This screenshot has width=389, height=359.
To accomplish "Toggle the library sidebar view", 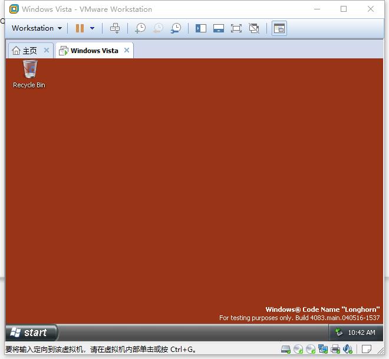I will (201, 28).
